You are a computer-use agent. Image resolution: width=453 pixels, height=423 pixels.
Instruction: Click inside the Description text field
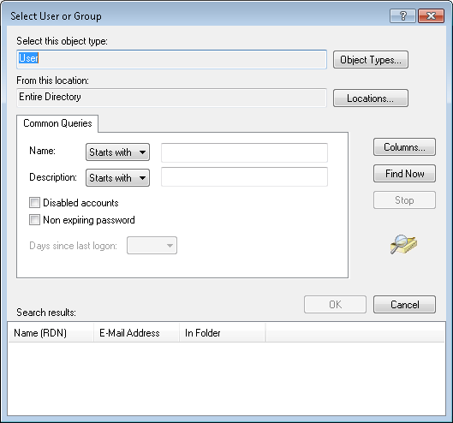coord(244,177)
